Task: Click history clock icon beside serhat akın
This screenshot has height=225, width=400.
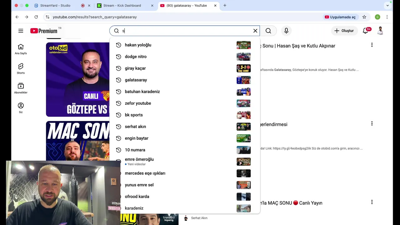Action: click(118, 127)
